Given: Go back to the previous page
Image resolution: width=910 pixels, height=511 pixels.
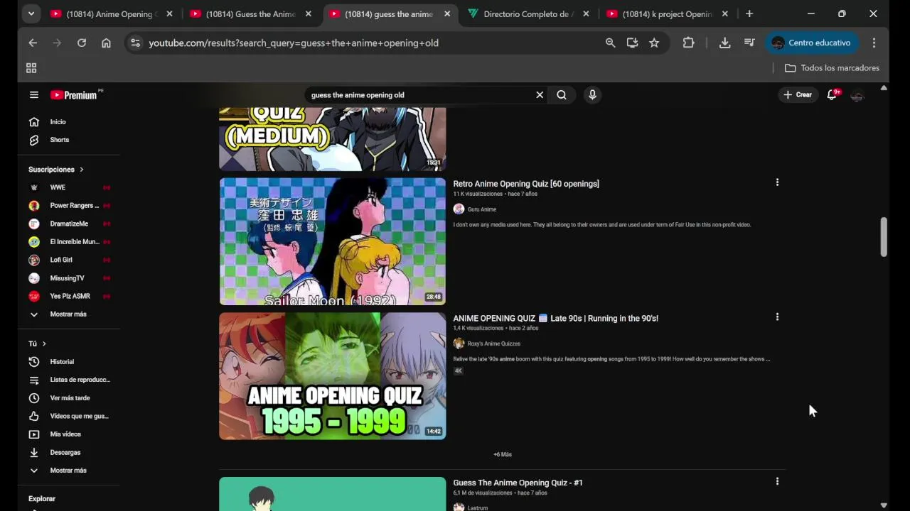Looking at the screenshot, I should click(33, 43).
